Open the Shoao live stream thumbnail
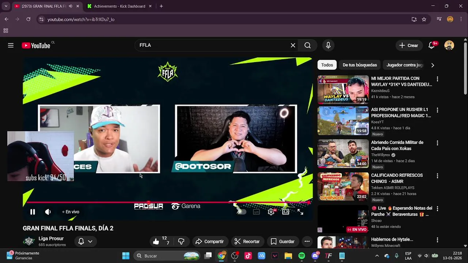Screen dimensions: 468x263 (x=343, y=219)
